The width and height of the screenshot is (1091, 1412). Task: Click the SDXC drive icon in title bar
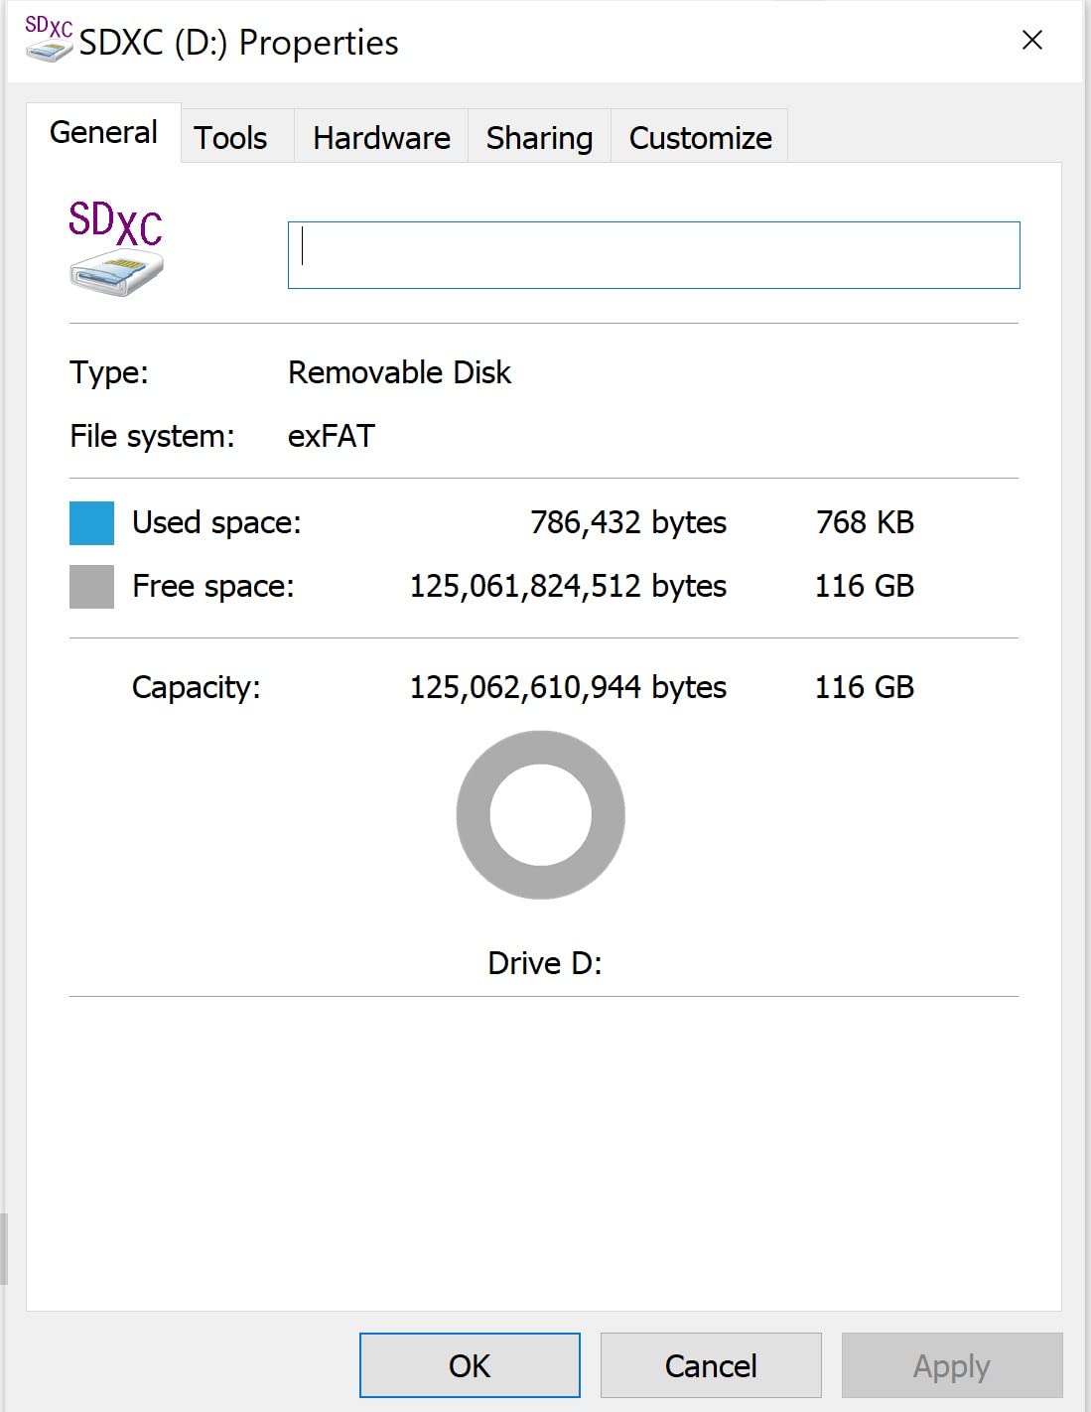(x=49, y=39)
